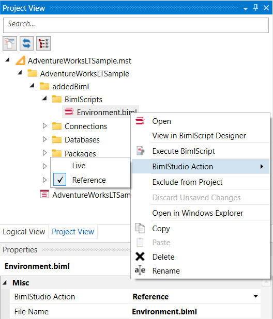Expand the Connections folder arrow

coord(44,126)
